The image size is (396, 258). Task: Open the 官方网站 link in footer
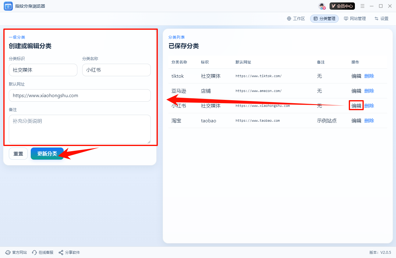tap(16, 253)
